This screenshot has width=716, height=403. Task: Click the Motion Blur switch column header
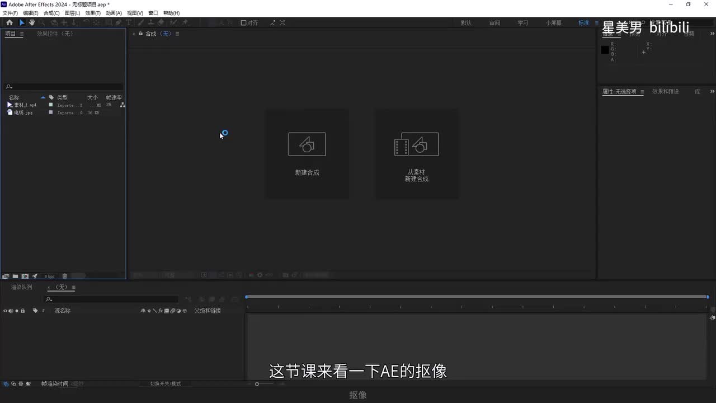point(172,311)
